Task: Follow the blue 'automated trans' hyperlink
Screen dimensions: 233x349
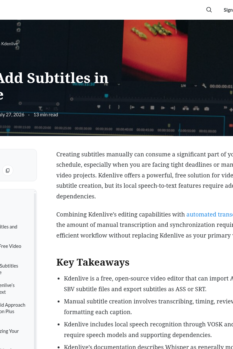Action: click(x=210, y=214)
